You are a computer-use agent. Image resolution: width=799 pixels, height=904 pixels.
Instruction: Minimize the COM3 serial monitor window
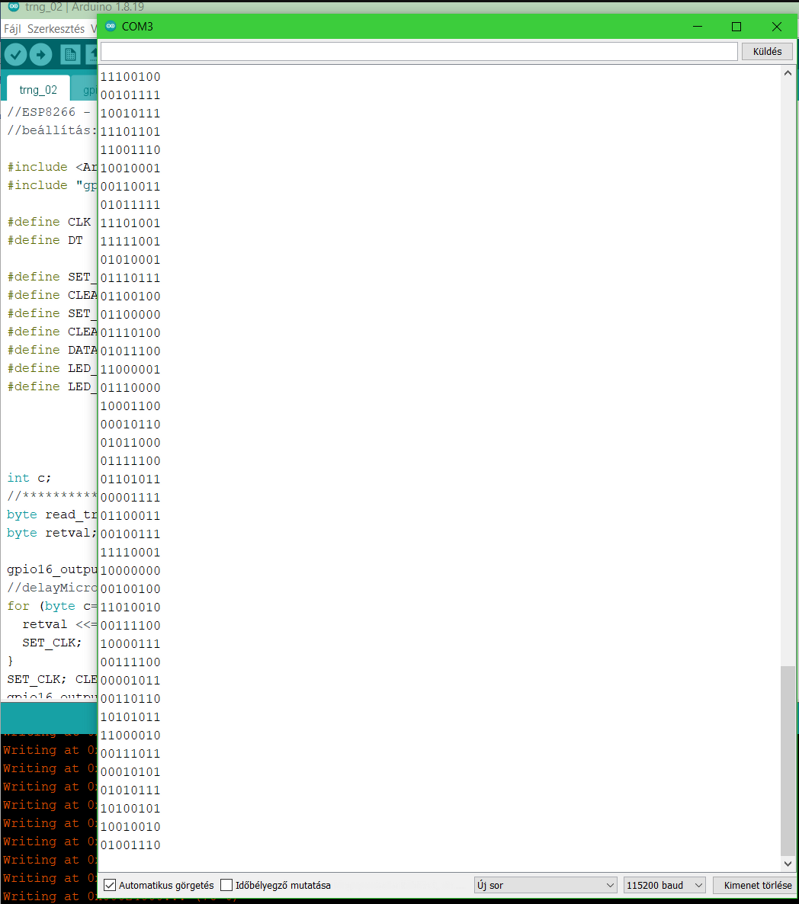point(698,27)
